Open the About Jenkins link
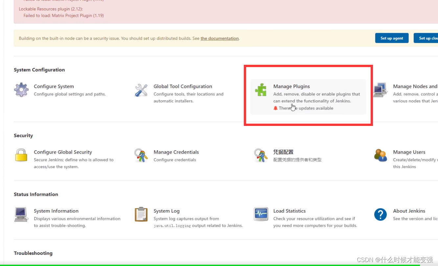This screenshot has height=266, width=438. point(409,211)
